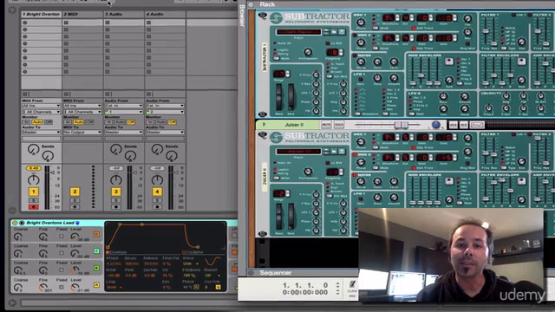
Task: Enable Noise generator on Subtractor 1
Action: click(355, 55)
